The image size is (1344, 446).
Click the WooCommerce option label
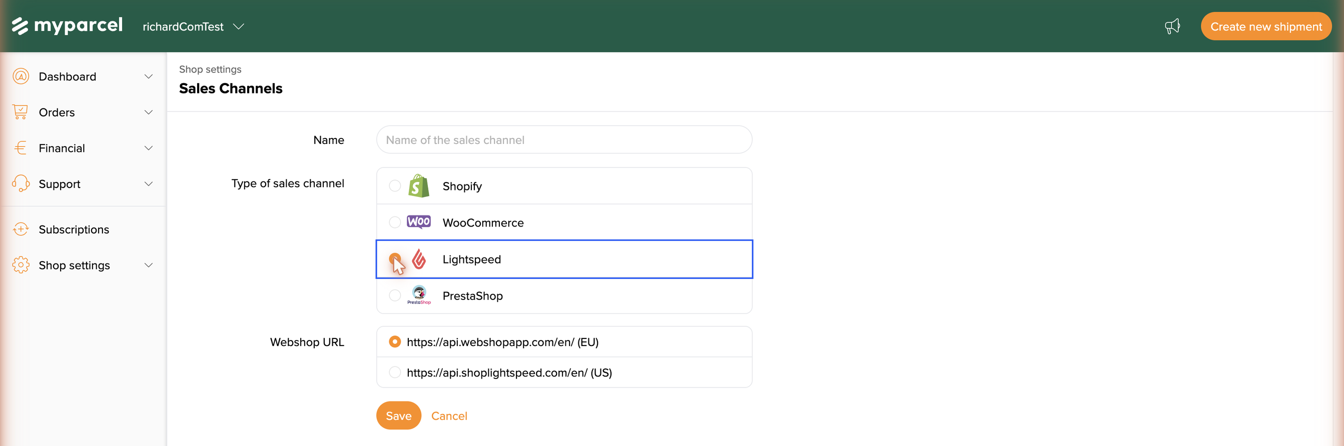(x=483, y=222)
